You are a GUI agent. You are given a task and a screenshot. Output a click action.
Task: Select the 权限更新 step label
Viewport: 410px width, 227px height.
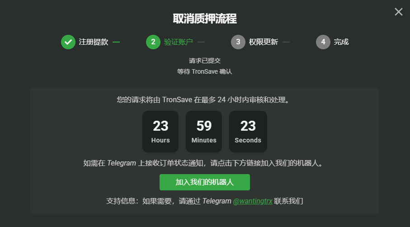(x=263, y=42)
